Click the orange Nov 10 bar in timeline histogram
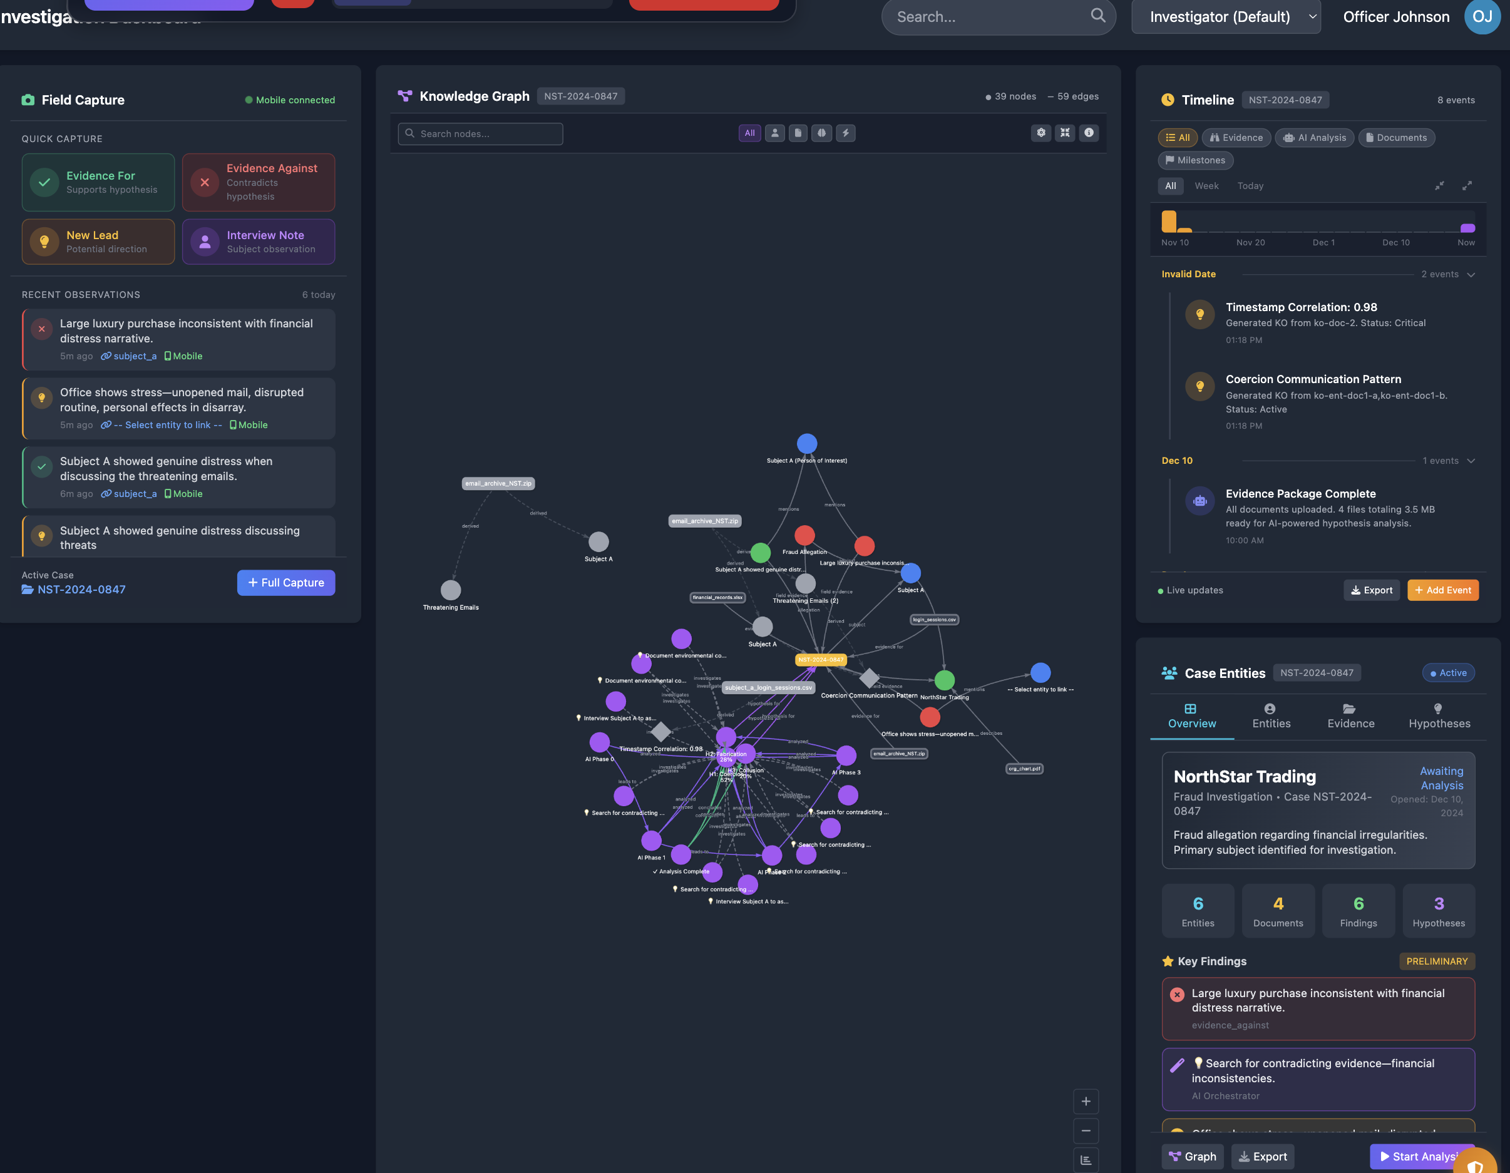This screenshot has width=1510, height=1173. point(1168,221)
